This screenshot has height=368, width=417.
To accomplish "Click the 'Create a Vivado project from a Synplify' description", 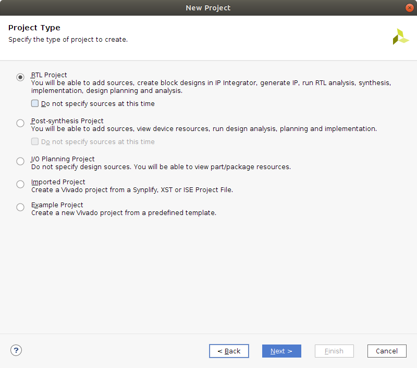I will [x=132, y=190].
